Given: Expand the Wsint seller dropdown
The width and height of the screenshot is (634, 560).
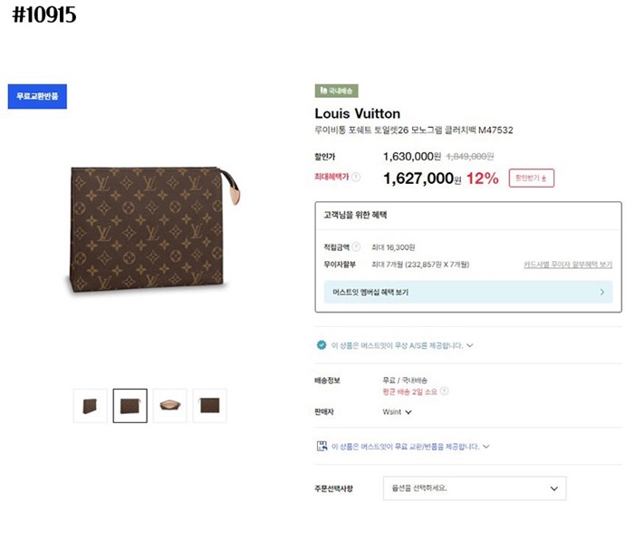Looking at the screenshot, I should click(x=408, y=412).
